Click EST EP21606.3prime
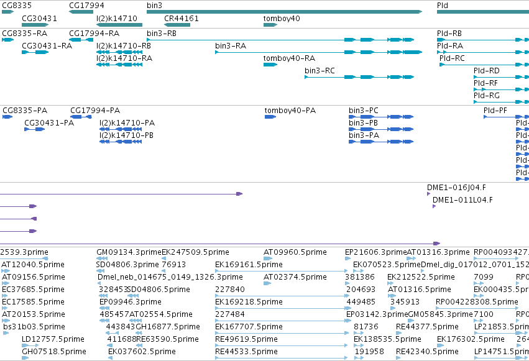This screenshot has width=529, height=361. (x=376, y=252)
